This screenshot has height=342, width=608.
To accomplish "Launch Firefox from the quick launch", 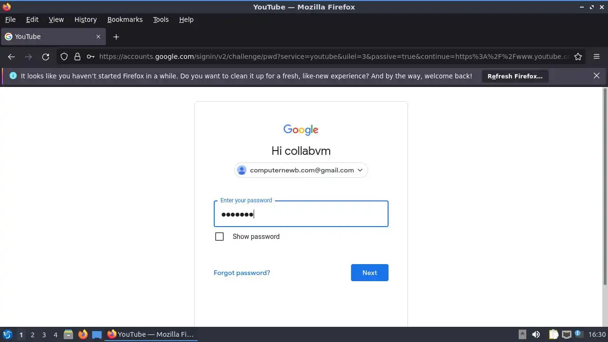I will click(x=83, y=334).
